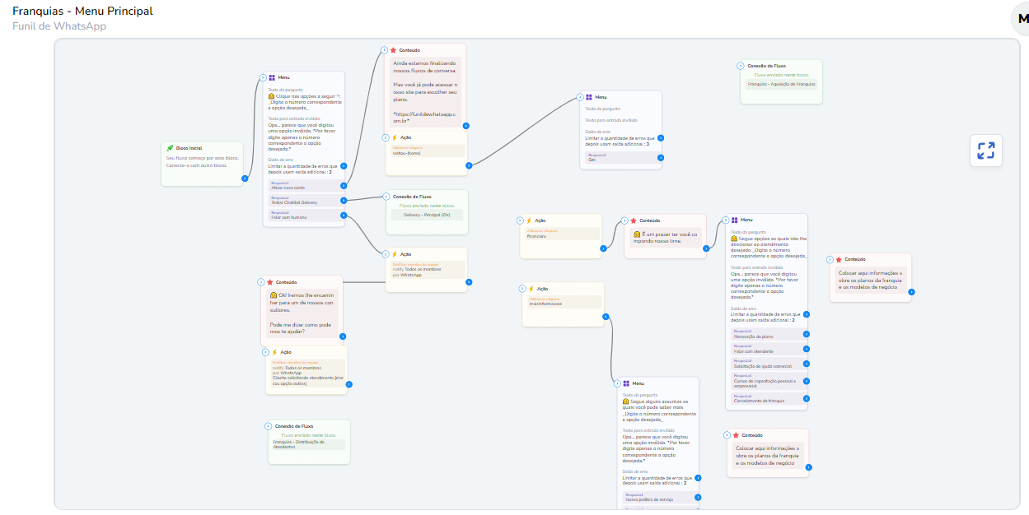
Task: Click the lightning icon on 'visitou-[home]' Ação block
Action: click(395, 137)
